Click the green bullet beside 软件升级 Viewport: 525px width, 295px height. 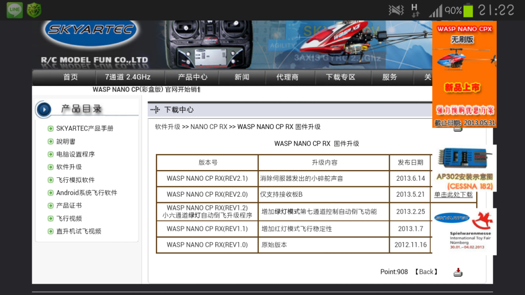[x=51, y=167]
